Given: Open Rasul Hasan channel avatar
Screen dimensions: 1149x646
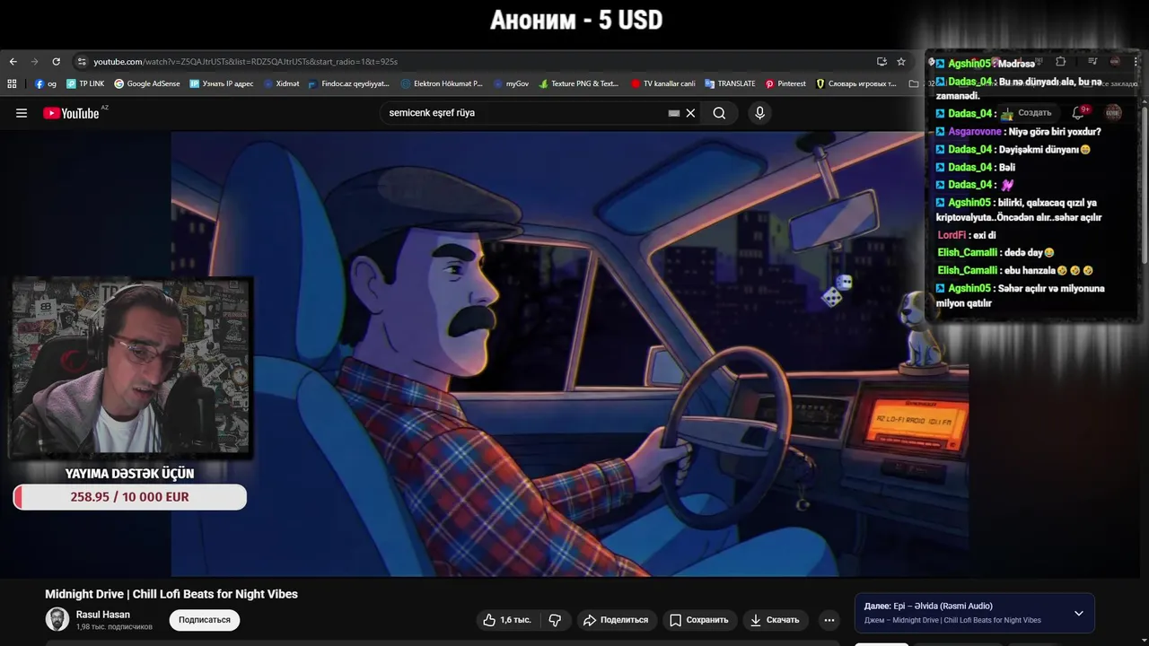Looking at the screenshot, I should [x=57, y=619].
